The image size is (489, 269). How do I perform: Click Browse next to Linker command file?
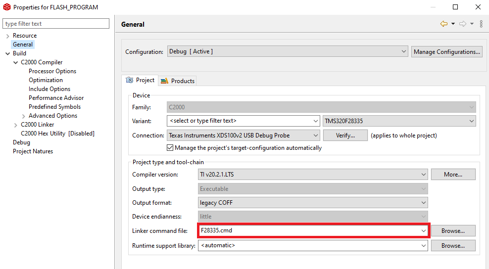(x=453, y=230)
